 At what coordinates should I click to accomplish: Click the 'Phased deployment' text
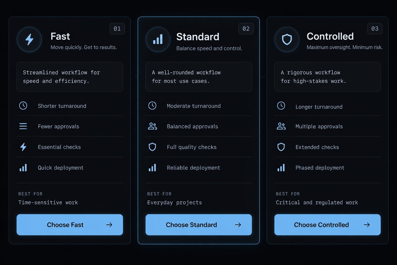coord(320,168)
